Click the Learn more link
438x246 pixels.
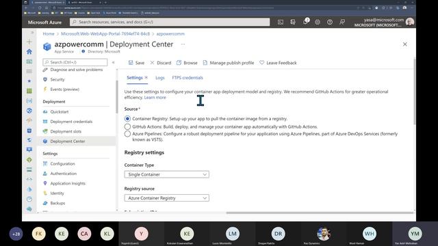tap(155, 97)
